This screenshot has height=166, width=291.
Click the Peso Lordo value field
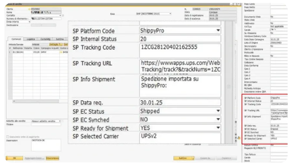pyautogui.click(x=279, y=4)
